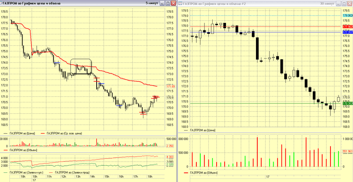Click the red 171.89 average price value label
Viewport: 353px width, 182px height.
point(170,87)
